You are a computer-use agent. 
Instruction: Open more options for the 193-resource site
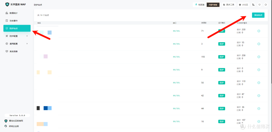(259, 57)
